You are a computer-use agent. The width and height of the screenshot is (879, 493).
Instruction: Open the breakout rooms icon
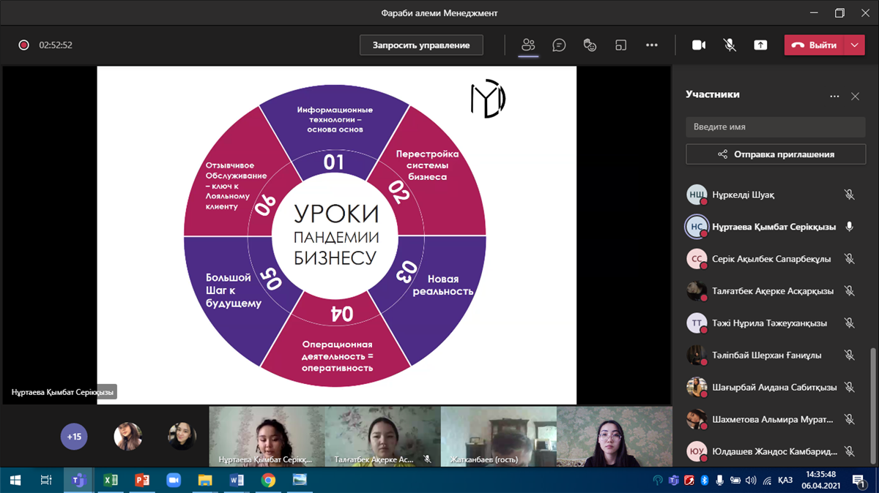coord(620,45)
